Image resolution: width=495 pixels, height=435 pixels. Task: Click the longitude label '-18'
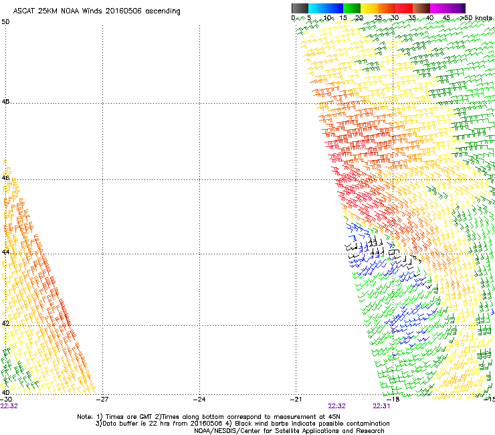click(393, 399)
